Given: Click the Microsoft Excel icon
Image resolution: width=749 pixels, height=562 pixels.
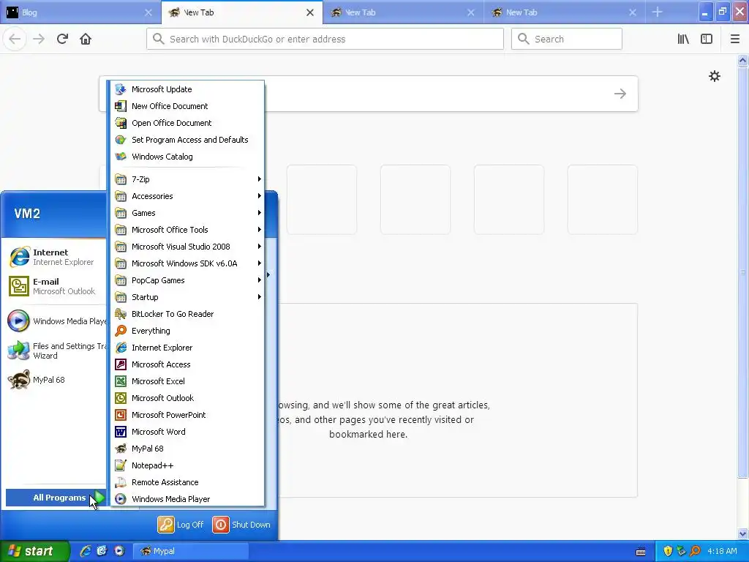Looking at the screenshot, I should tap(121, 381).
